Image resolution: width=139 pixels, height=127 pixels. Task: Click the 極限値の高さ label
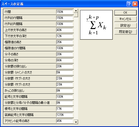[13, 42]
